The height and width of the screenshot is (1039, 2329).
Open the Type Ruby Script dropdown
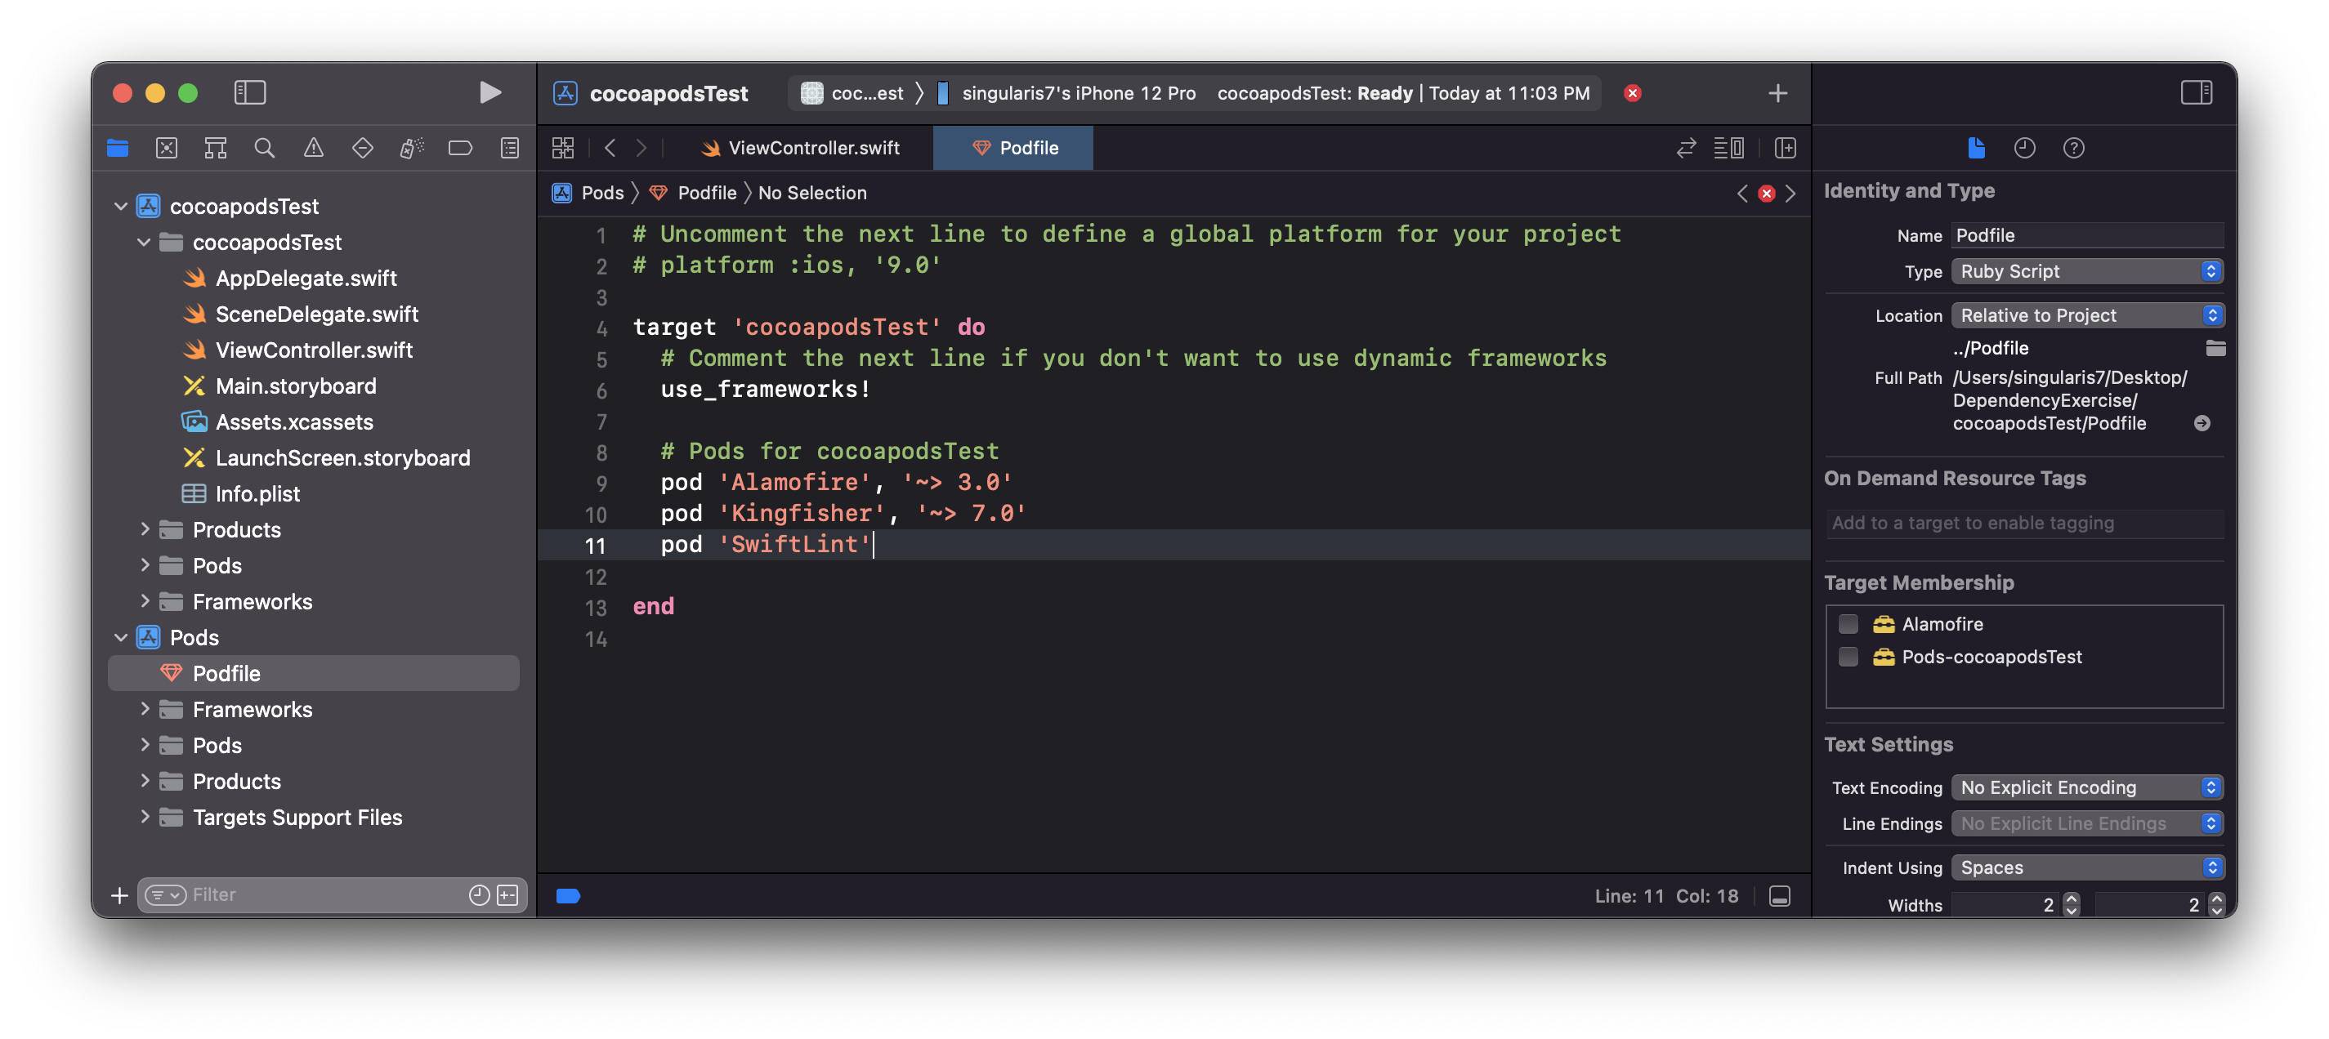point(2085,272)
